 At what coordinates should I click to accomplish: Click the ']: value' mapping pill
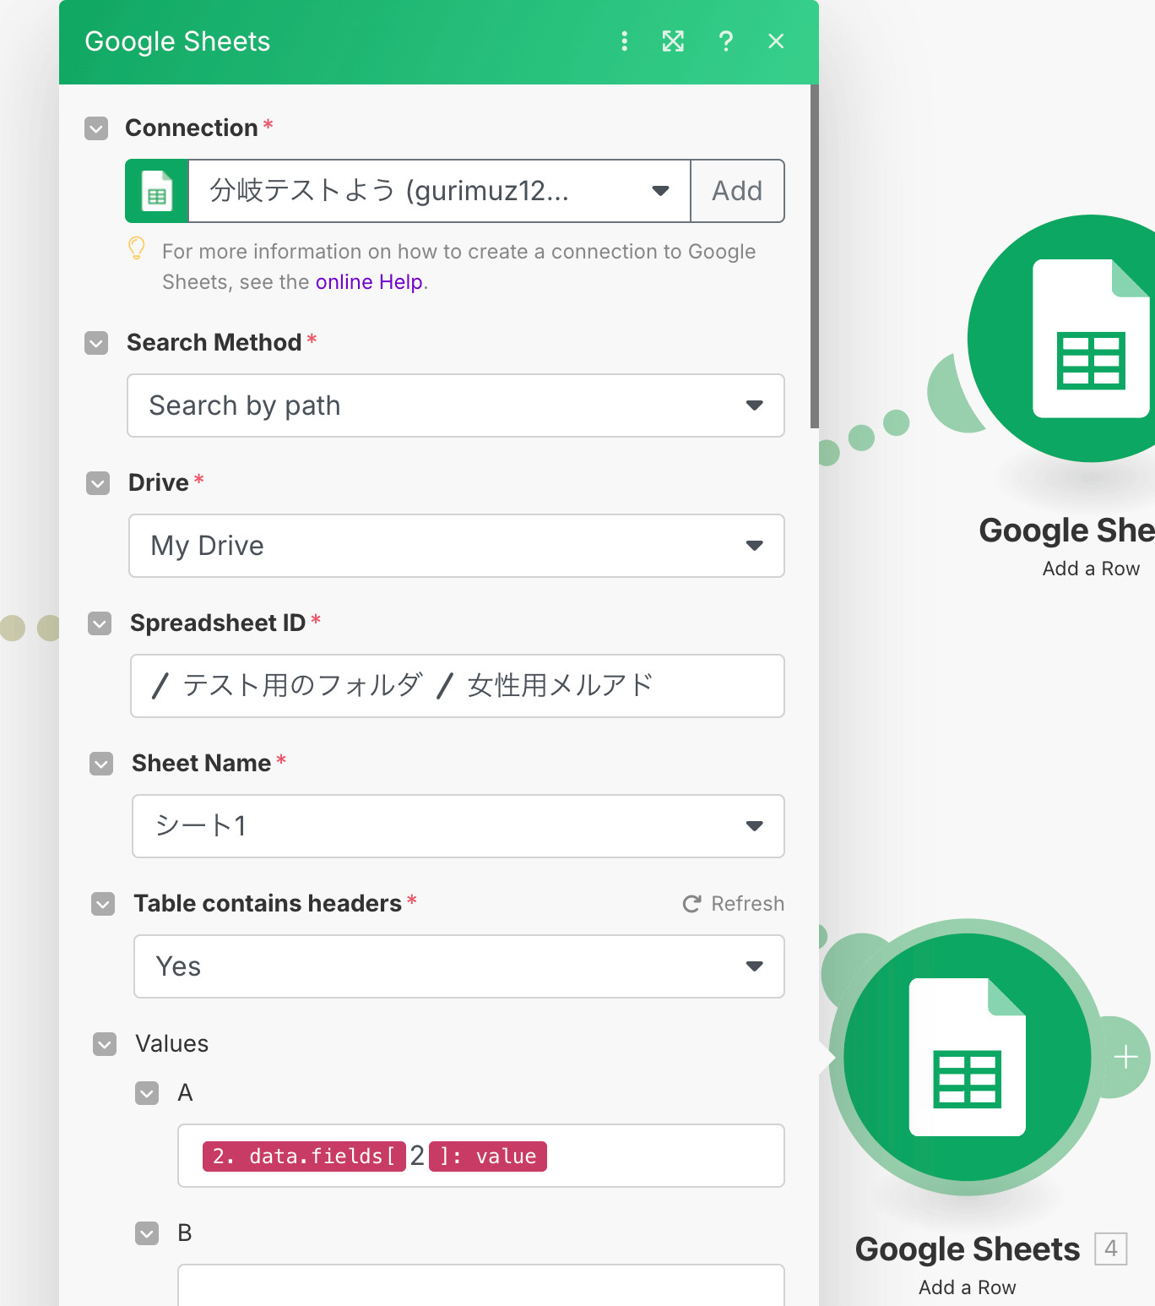click(x=488, y=1156)
